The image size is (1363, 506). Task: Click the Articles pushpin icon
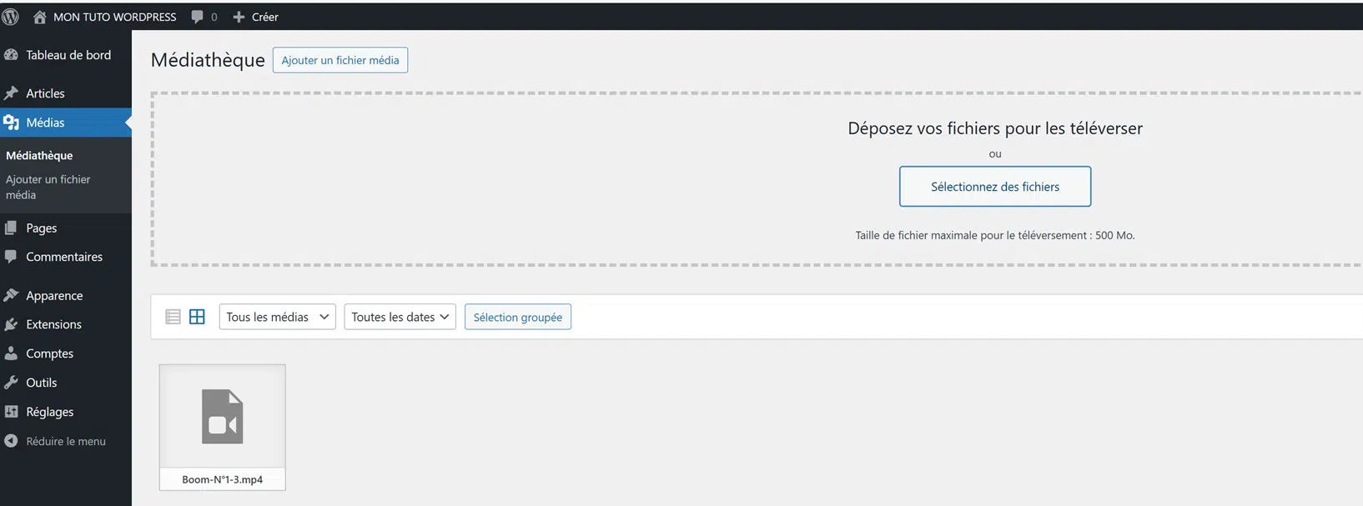pyautogui.click(x=11, y=93)
